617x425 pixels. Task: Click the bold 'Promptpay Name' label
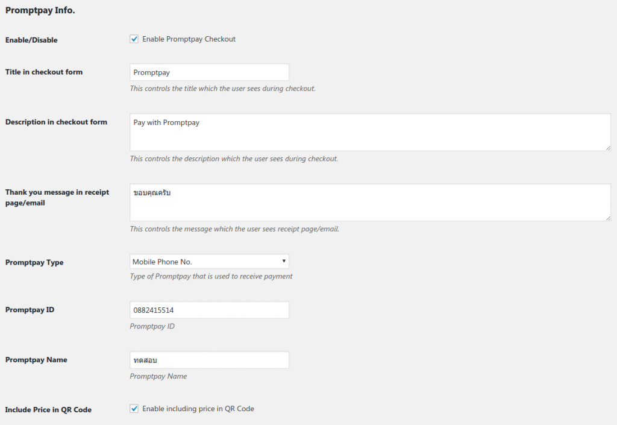click(36, 360)
